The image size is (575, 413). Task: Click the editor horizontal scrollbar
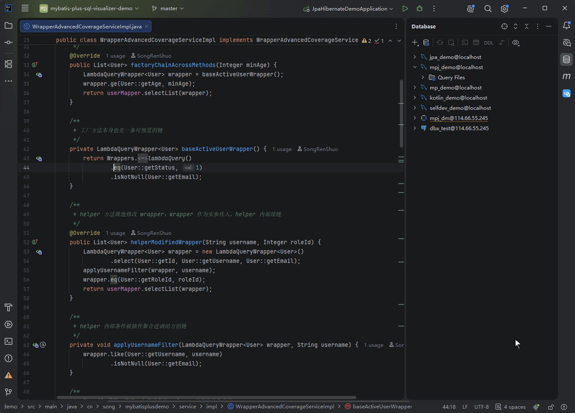(x=207, y=397)
